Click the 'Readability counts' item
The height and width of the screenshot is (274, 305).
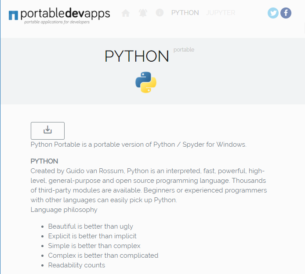[76, 265]
